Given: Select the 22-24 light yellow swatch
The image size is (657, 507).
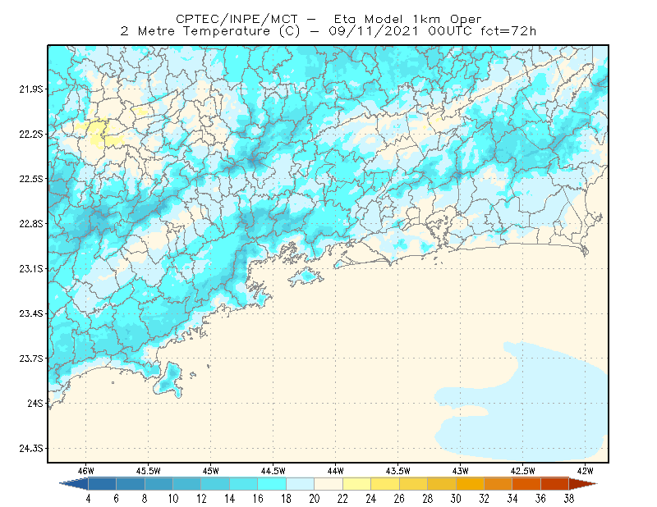Looking at the screenshot, I should coord(356,484).
